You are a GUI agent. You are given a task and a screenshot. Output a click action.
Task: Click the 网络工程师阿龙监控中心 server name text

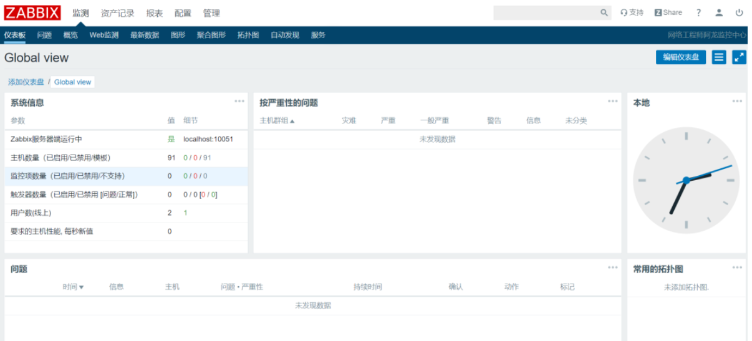point(707,35)
